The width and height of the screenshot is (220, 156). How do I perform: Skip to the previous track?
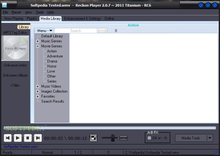pos(8,138)
